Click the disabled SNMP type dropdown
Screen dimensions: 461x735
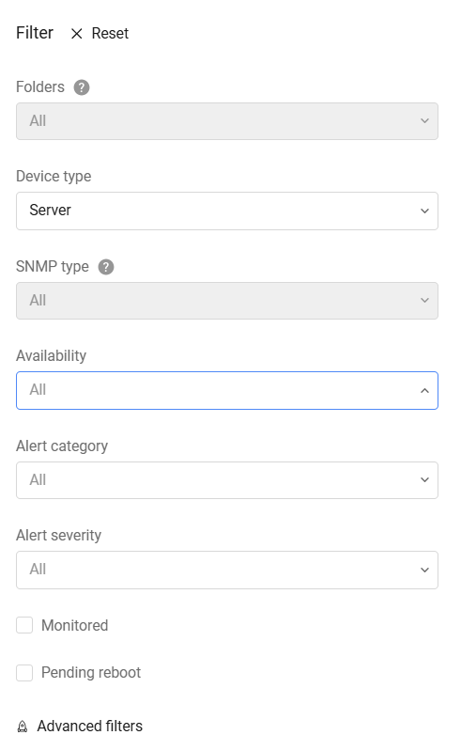pos(227,301)
